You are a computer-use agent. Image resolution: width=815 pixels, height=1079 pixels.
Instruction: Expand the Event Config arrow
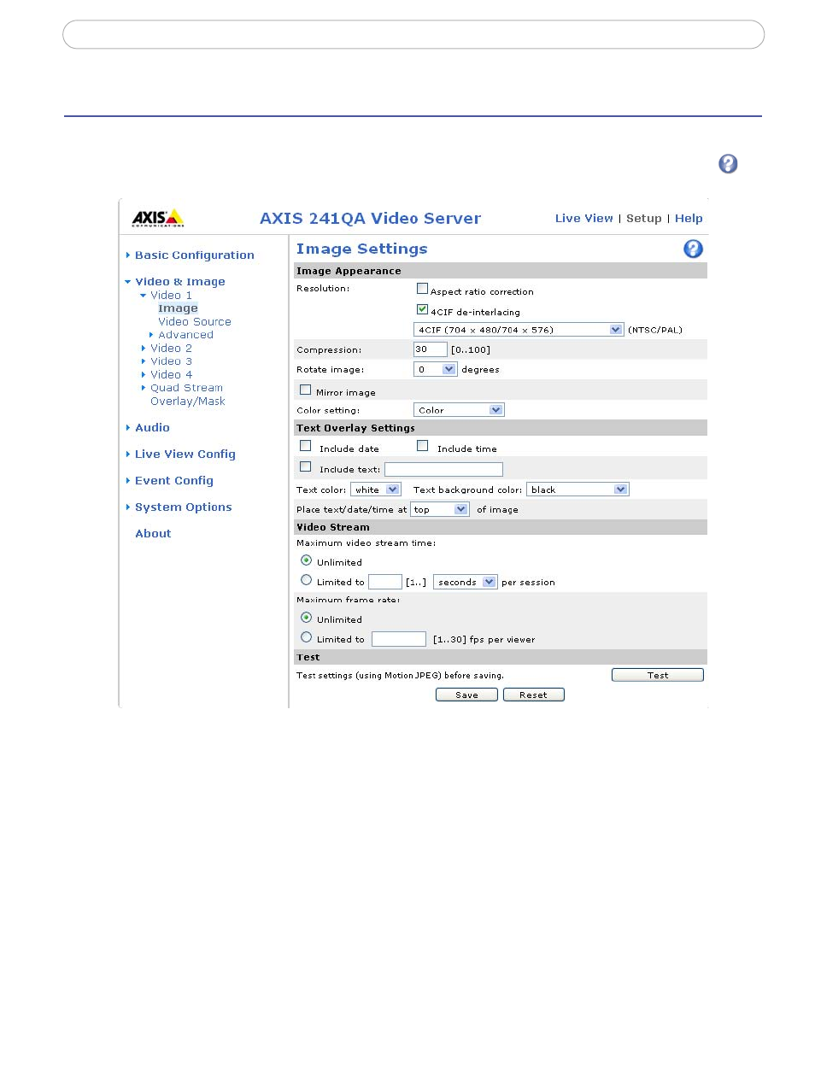[x=128, y=480]
